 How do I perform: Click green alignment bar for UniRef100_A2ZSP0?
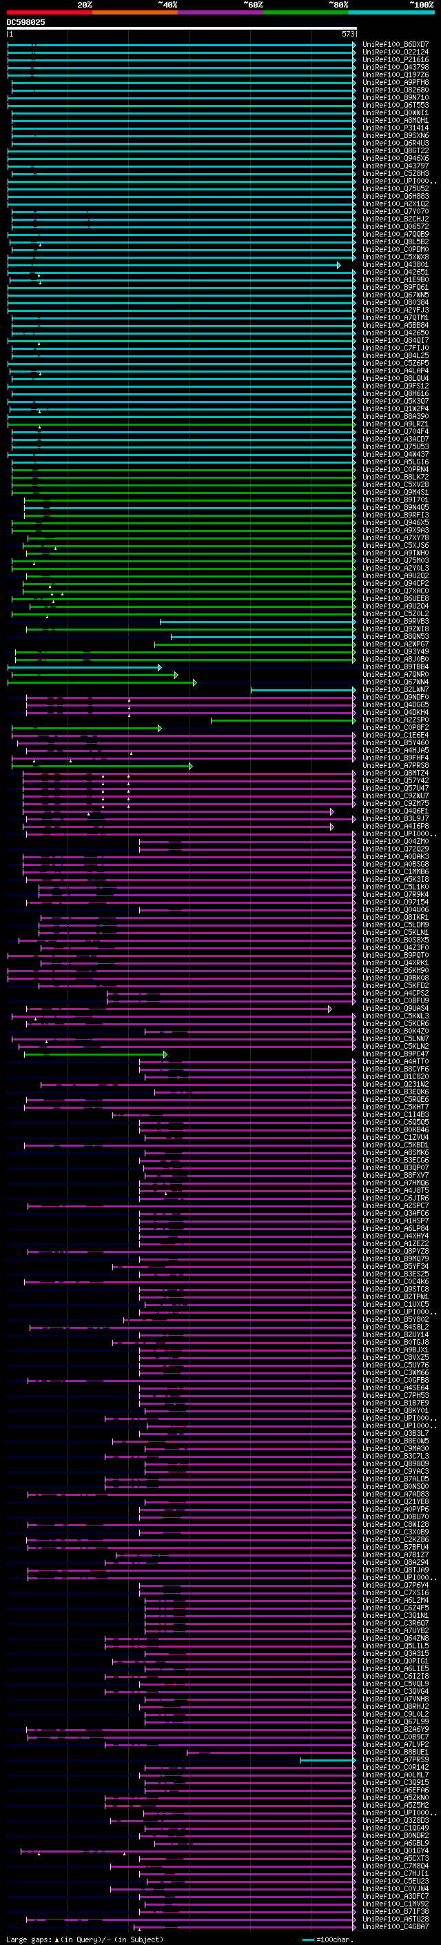pos(283,720)
